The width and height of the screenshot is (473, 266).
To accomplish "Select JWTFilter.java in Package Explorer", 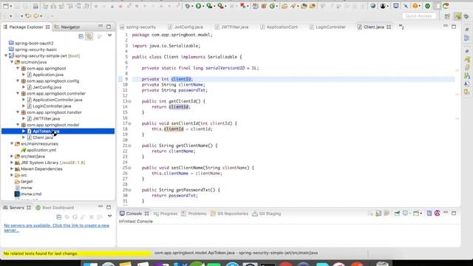I will coord(46,118).
